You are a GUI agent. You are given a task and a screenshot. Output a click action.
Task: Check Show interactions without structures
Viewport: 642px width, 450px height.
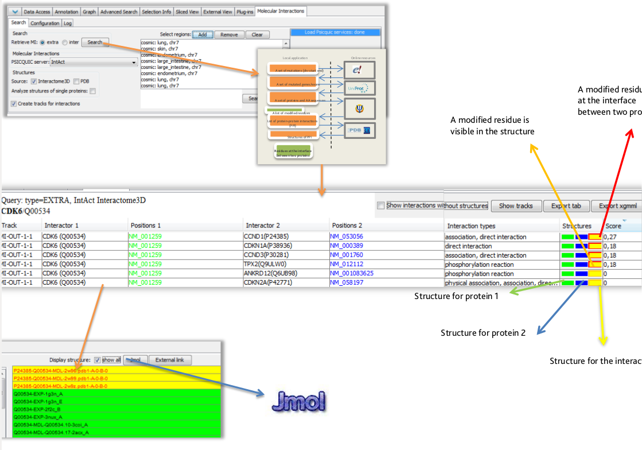point(381,205)
